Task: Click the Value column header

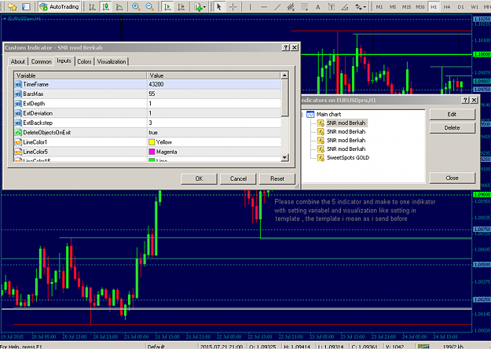Action: click(214, 75)
